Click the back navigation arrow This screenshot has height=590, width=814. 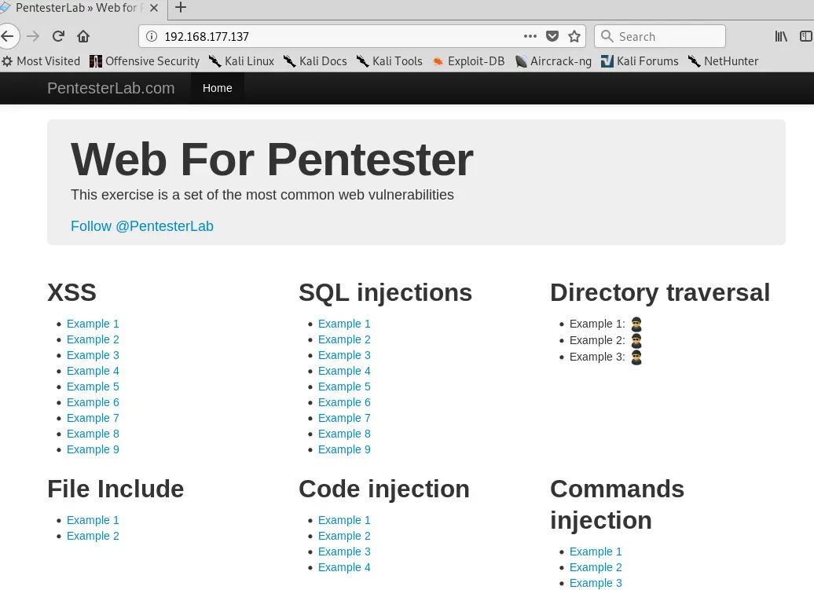point(8,36)
